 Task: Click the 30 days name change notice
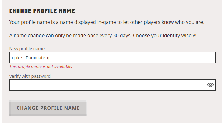pos(103,35)
